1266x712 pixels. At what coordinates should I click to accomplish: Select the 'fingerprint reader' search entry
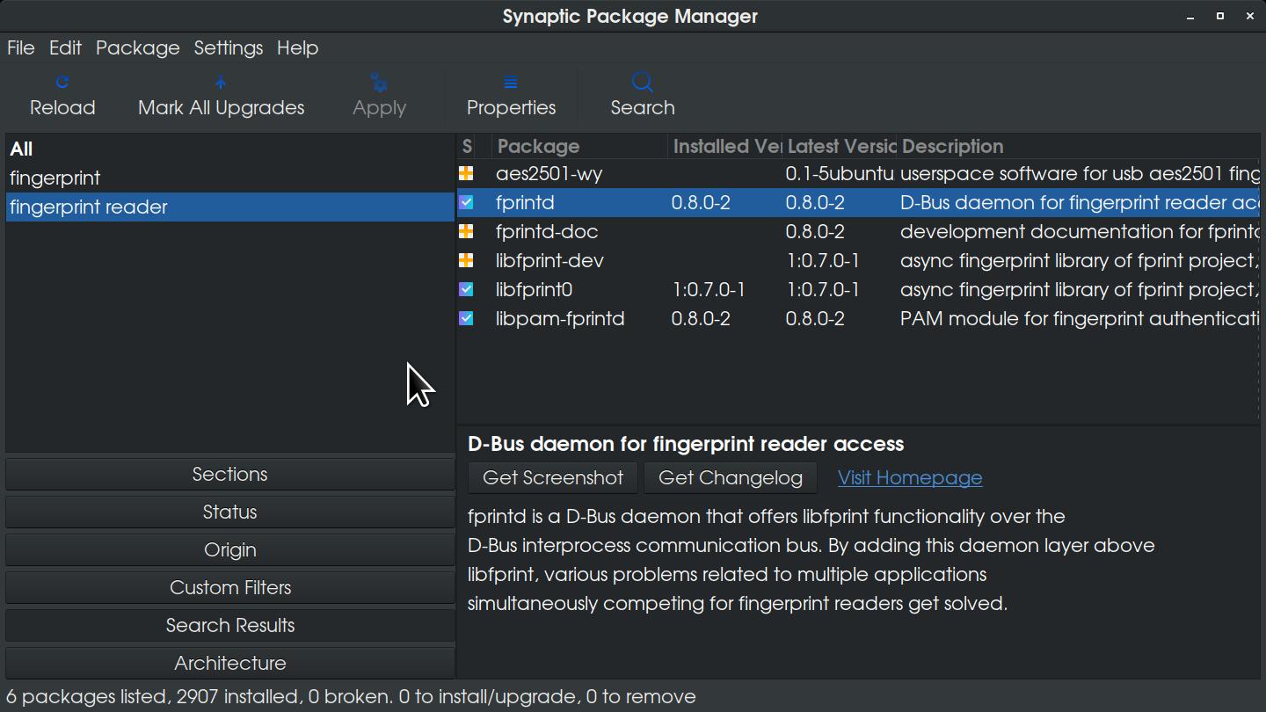click(x=230, y=207)
